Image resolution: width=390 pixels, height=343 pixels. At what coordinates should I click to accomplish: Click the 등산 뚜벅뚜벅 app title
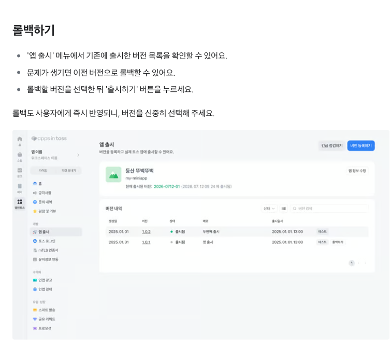139,171
